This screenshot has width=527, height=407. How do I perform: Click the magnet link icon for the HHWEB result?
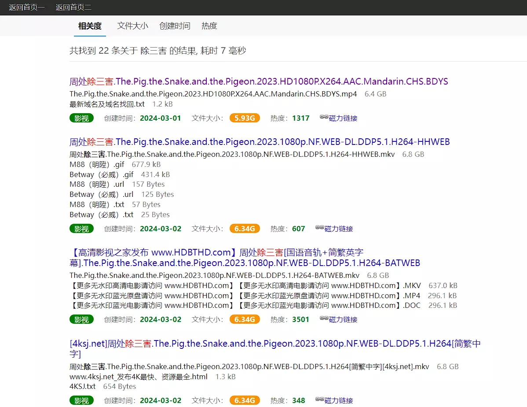[x=320, y=228]
